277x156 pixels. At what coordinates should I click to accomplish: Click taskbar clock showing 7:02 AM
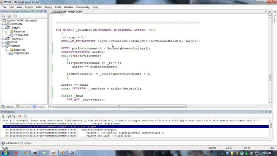coord(267,153)
